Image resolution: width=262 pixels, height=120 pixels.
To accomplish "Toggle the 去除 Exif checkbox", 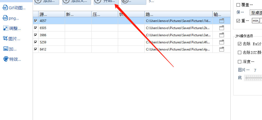I will pos(239,44).
